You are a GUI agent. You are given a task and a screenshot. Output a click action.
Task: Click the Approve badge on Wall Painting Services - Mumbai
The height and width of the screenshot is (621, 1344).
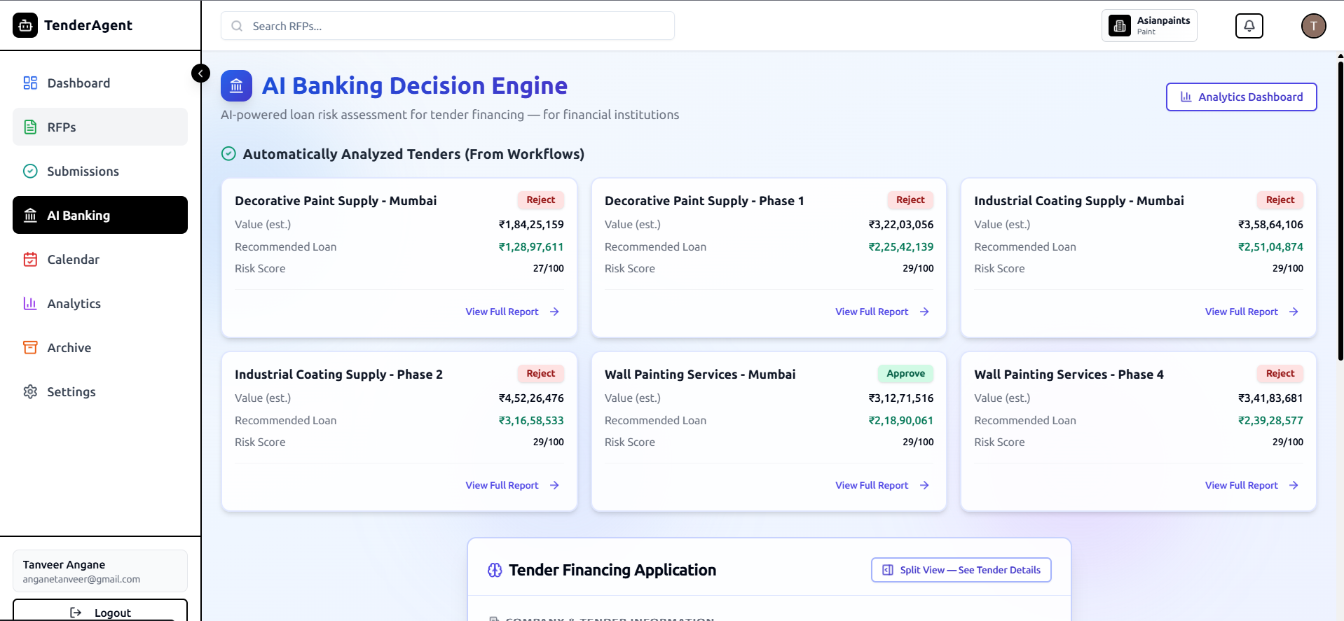905,373
